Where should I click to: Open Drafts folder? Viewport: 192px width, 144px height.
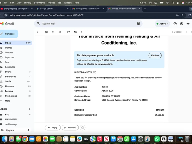coord(16,72)
